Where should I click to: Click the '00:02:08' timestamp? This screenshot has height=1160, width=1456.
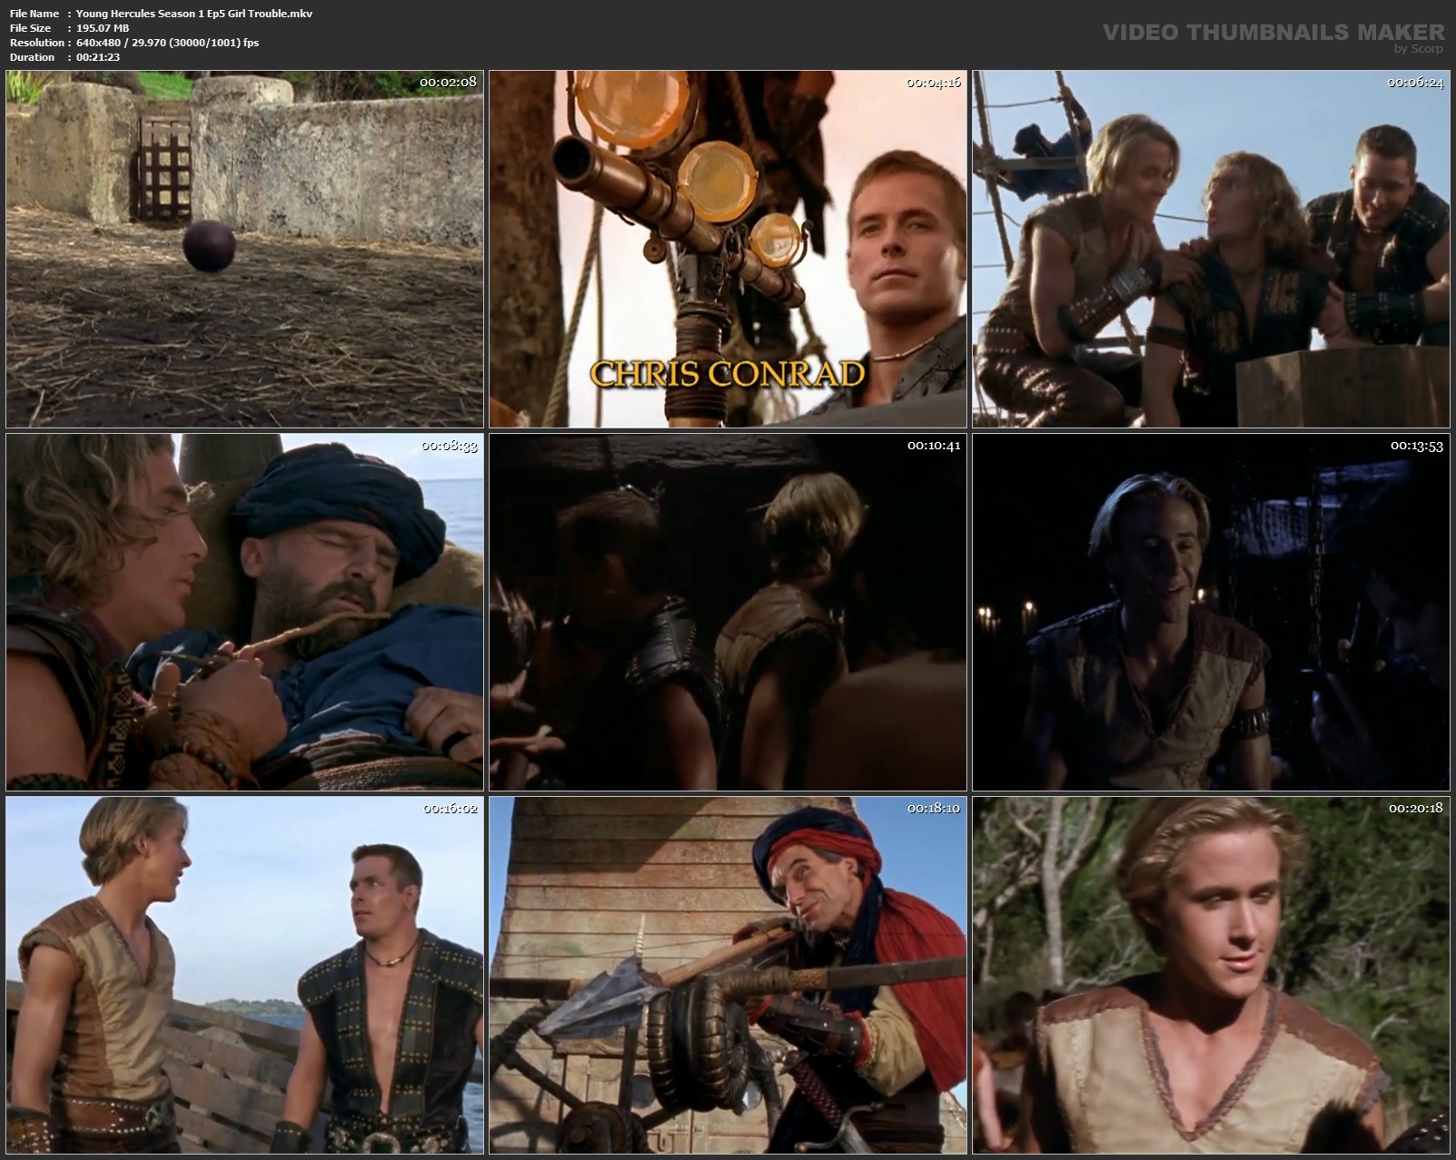coord(448,83)
